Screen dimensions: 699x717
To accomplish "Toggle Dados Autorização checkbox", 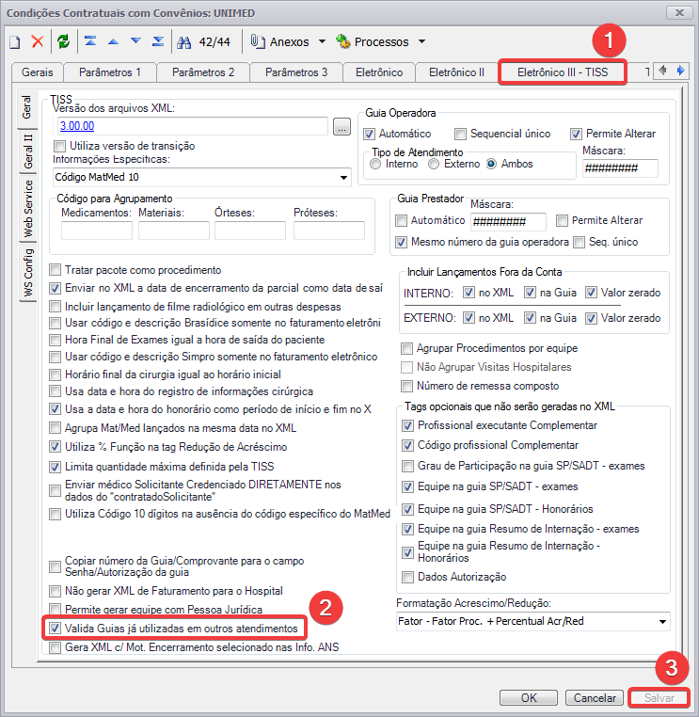I will pyautogui.click(x=407, y=577).
